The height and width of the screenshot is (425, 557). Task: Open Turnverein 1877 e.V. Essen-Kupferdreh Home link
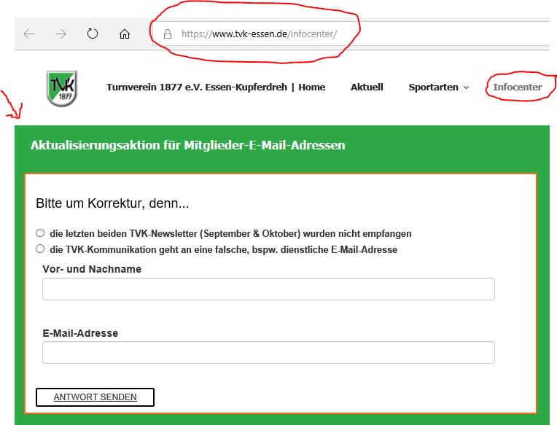point(216,87)
